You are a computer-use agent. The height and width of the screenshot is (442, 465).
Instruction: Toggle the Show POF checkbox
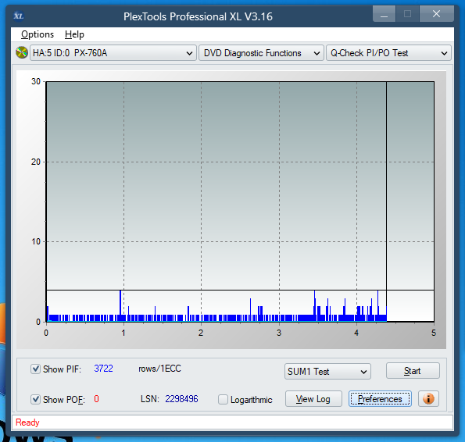[x=35, y=399]
